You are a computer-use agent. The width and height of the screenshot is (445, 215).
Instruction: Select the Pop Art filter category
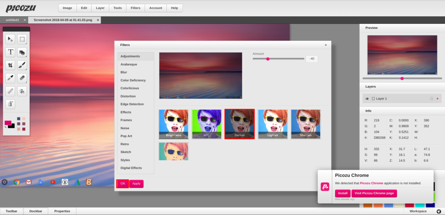click(x=136, y=136)
